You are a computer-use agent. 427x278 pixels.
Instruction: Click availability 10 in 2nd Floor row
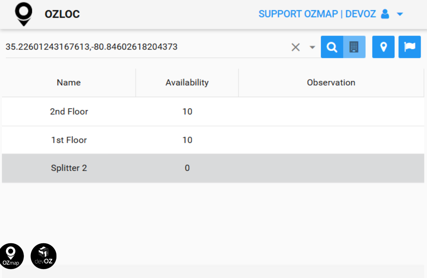(x=187, y=112)
